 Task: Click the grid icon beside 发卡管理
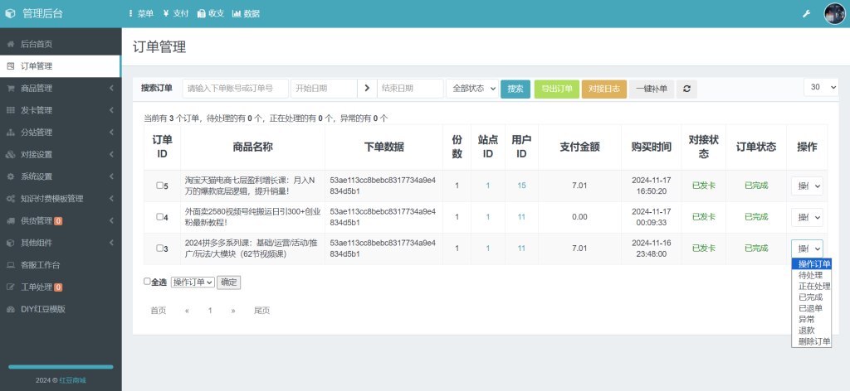[10, 110]
